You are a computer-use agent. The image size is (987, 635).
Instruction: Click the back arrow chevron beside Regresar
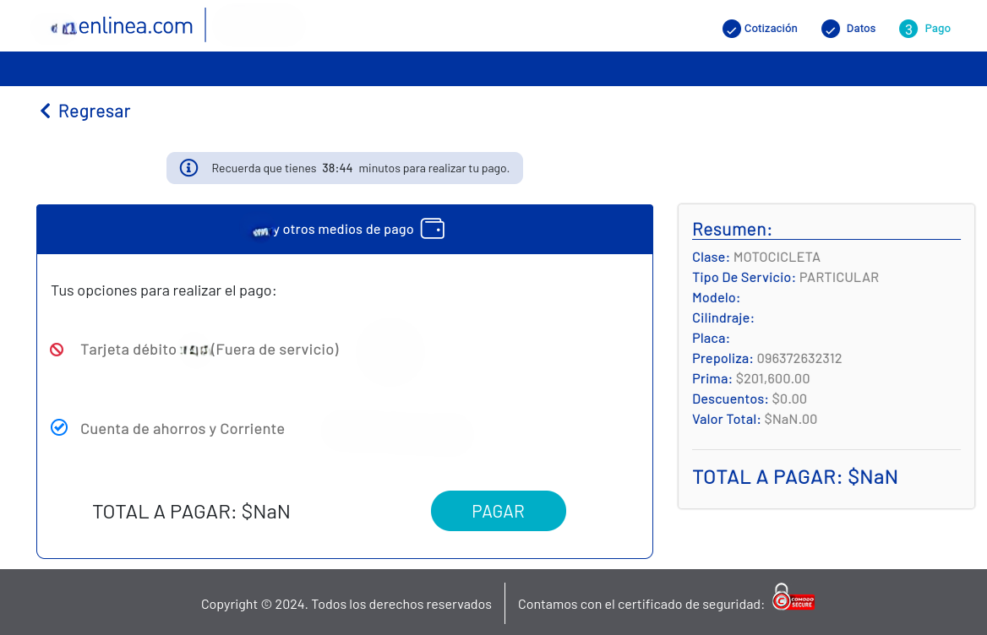(x=45, y=110)
